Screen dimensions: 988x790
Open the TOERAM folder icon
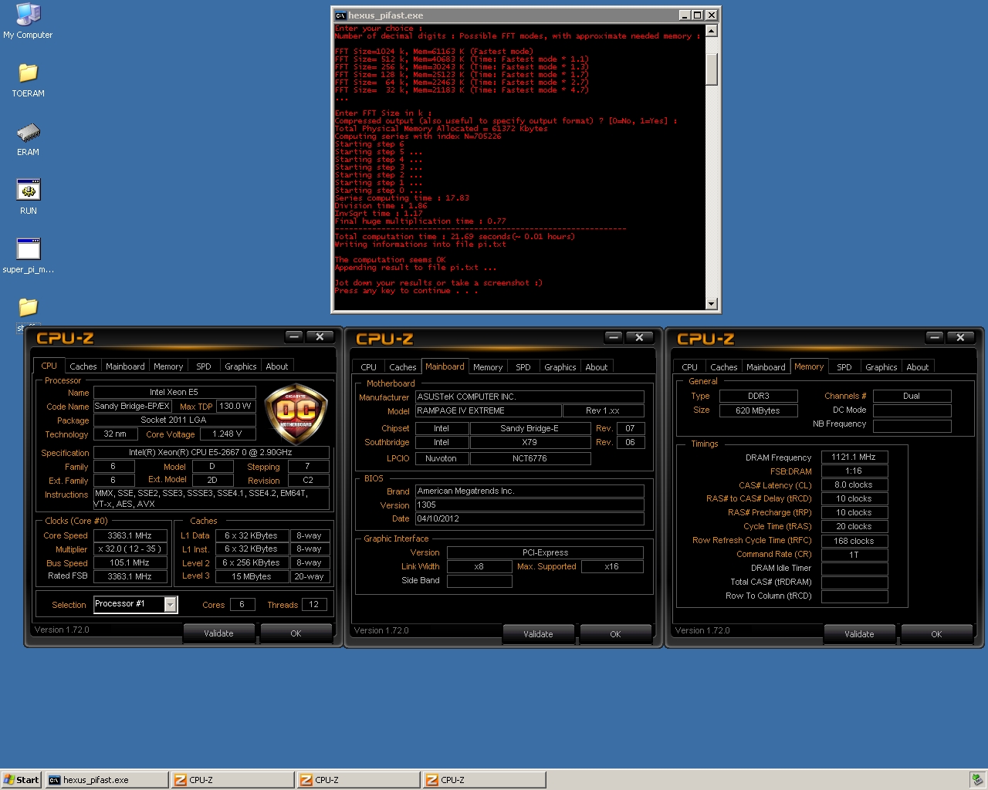[x=28, y=79]
